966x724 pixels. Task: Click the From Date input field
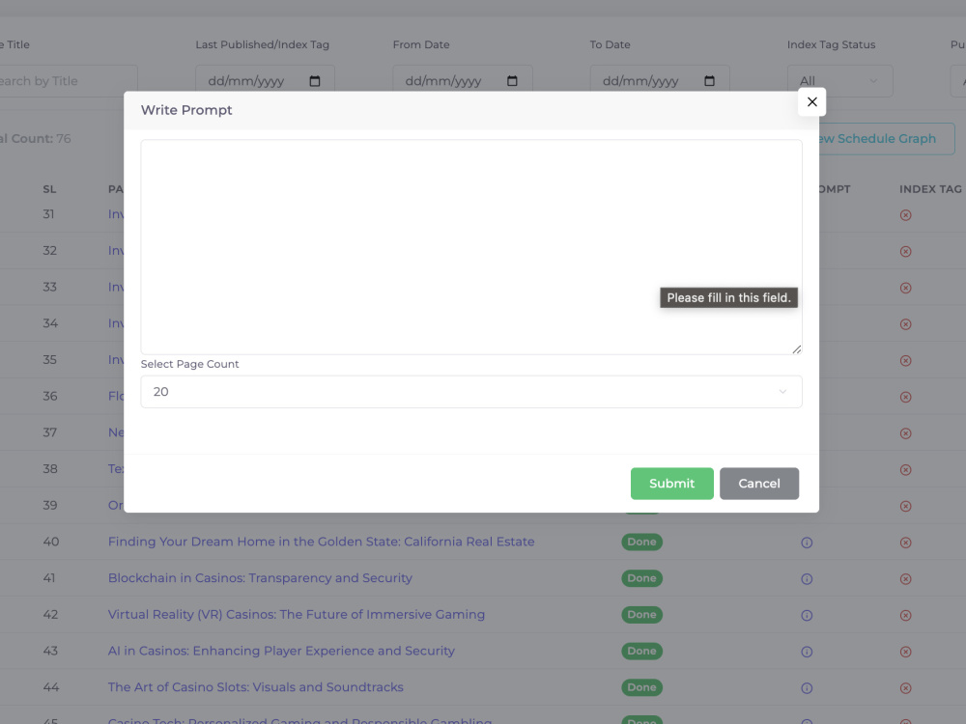click(x=463, y=81)
